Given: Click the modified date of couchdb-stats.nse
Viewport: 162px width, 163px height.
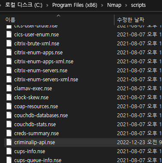Looking at the screenshot, I should click(139, 124).
